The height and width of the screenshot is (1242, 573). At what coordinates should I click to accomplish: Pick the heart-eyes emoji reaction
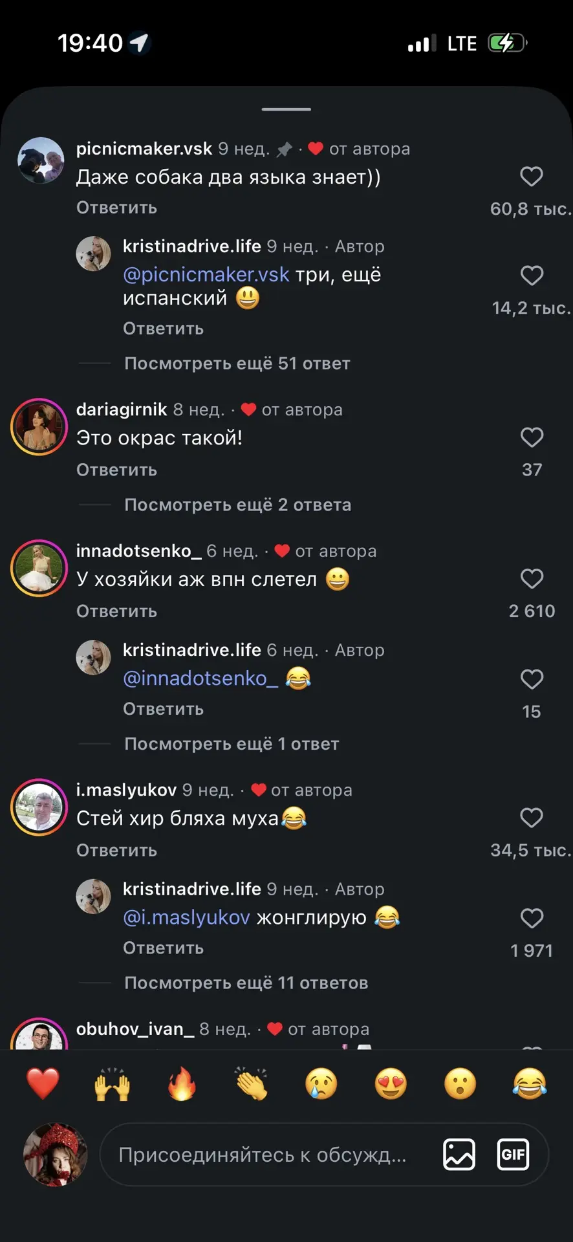(x=391, y=1084)
